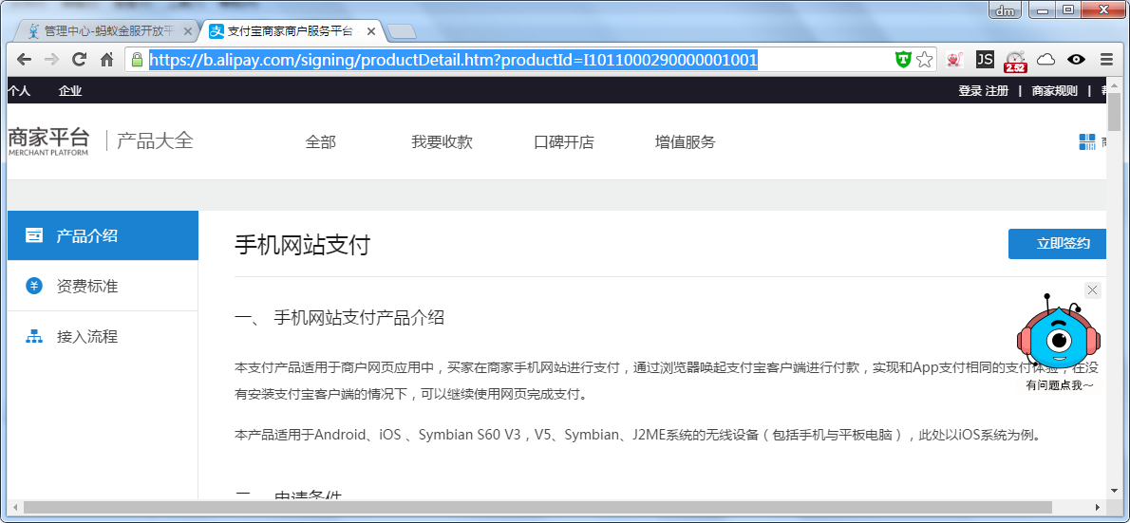Open a new browser tab
The image size is (1130, 523).
[x=401, y=31]
